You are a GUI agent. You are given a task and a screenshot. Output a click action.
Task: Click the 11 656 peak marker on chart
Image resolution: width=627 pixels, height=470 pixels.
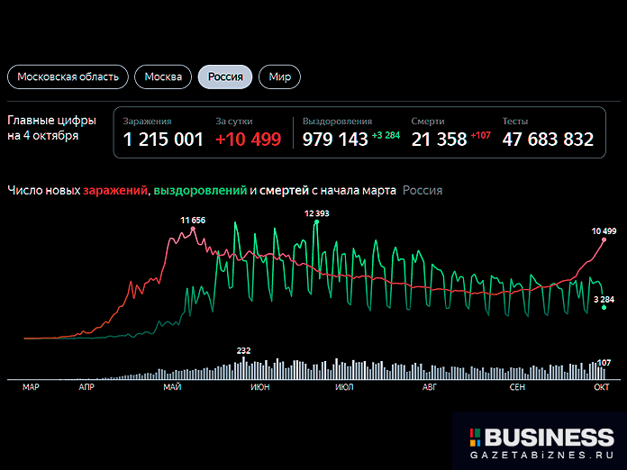192,230
